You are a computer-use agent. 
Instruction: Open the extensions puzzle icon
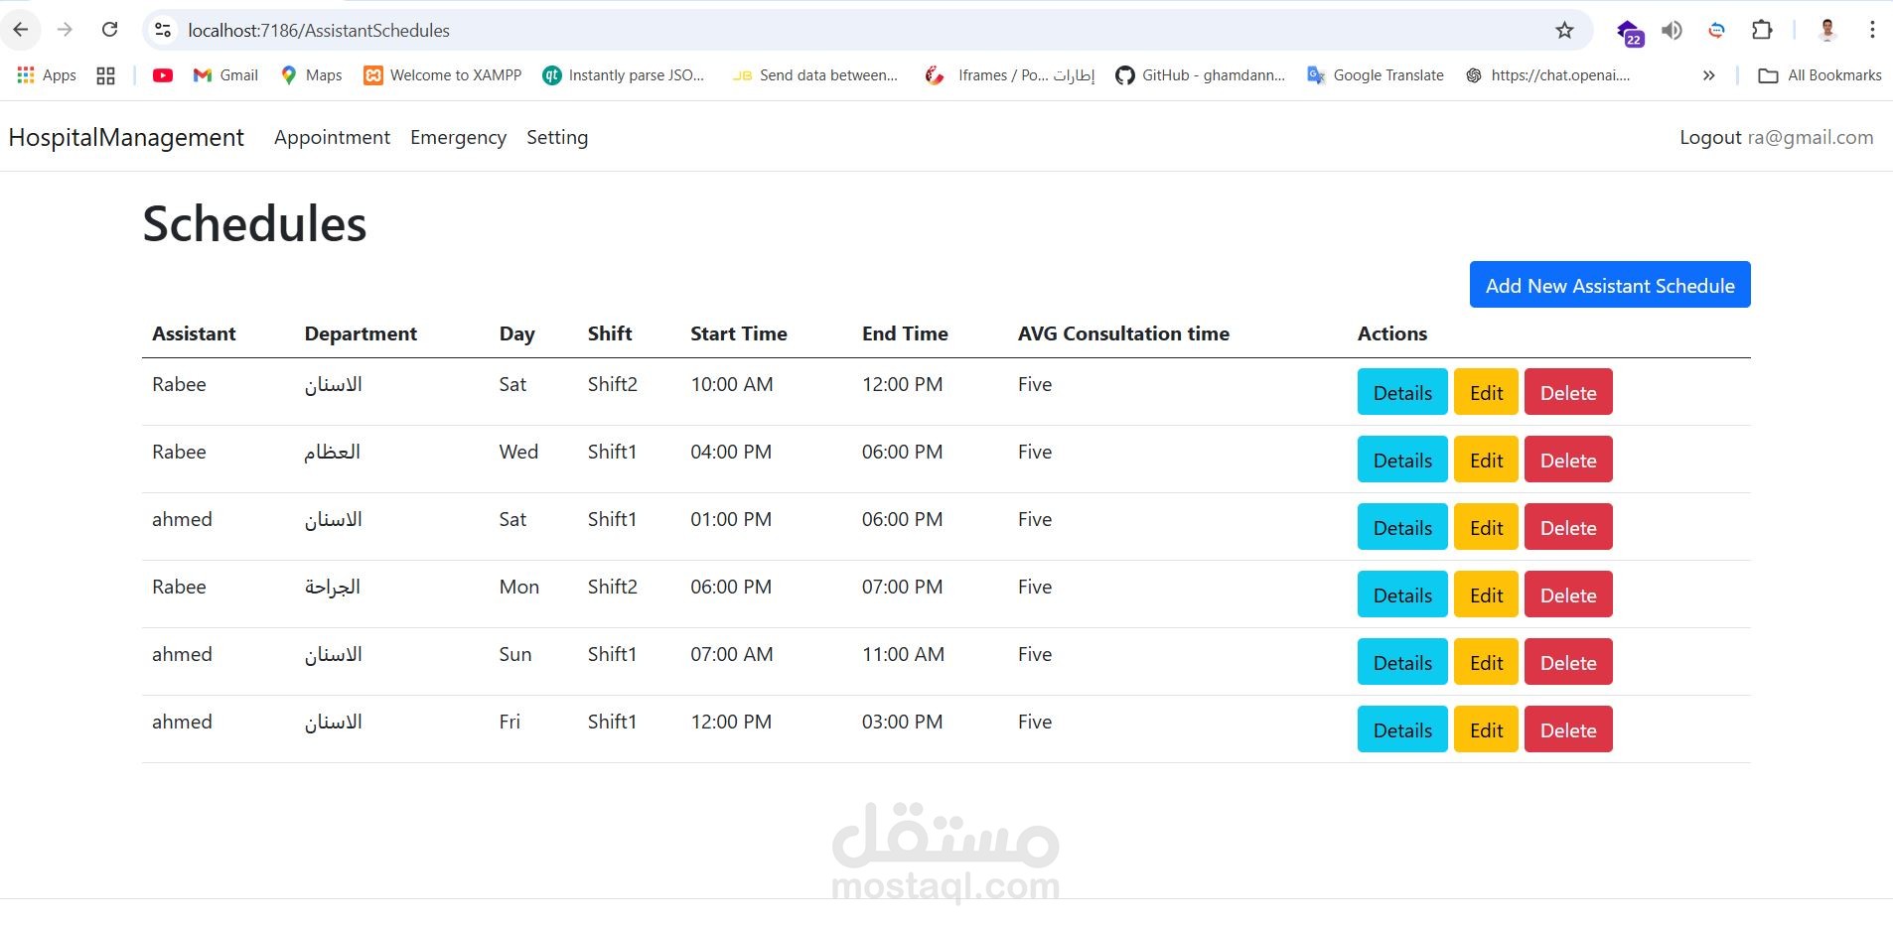coord(1762,30)
